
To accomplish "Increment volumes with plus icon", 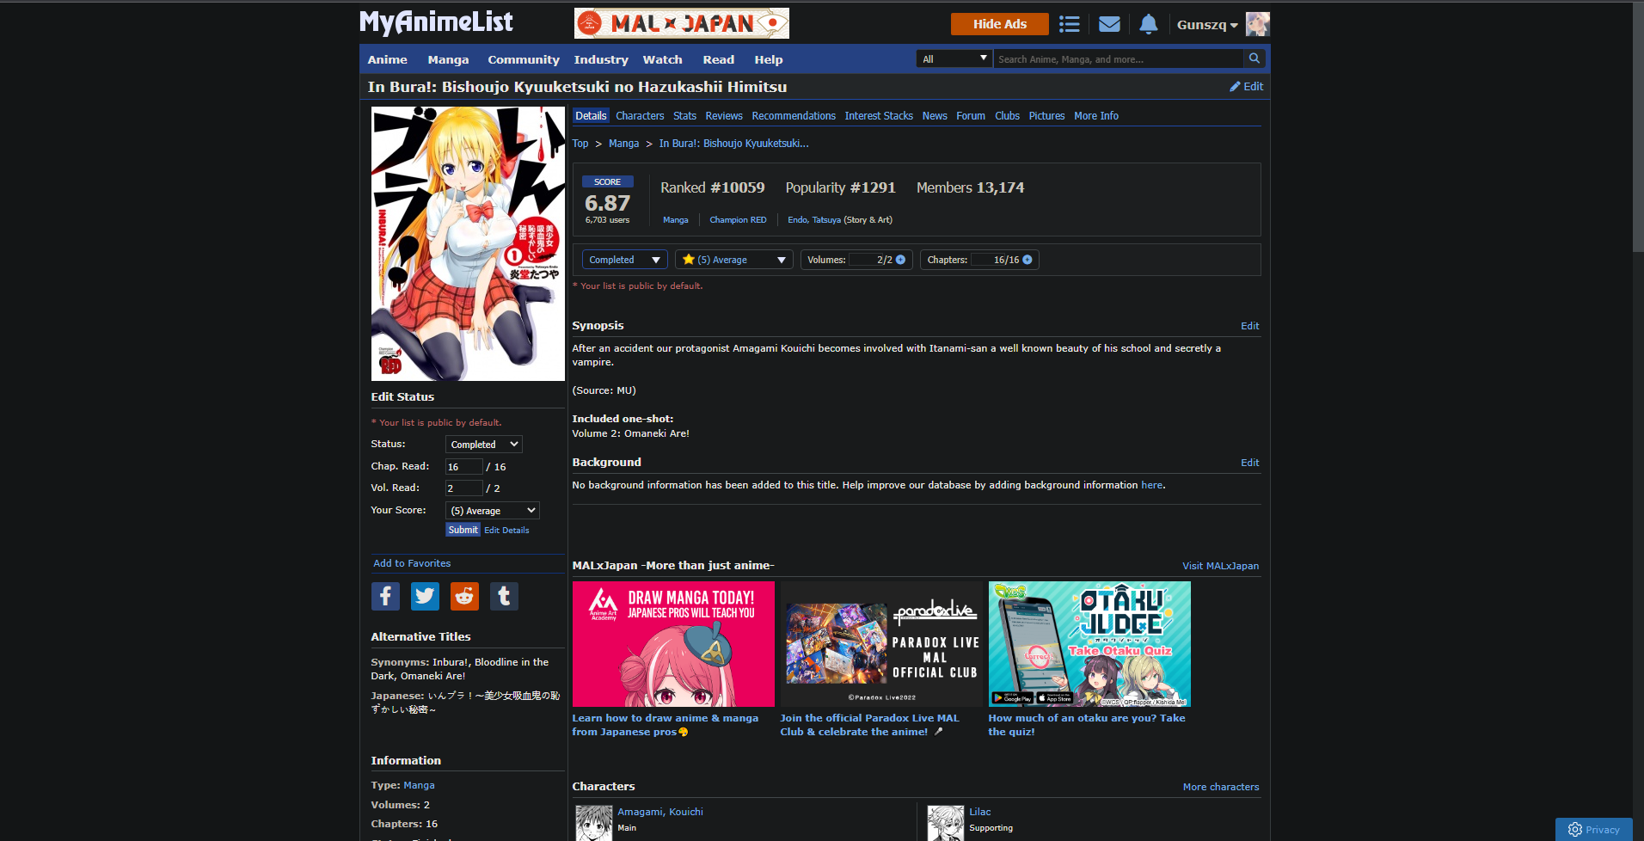I will tap(900, 260).
